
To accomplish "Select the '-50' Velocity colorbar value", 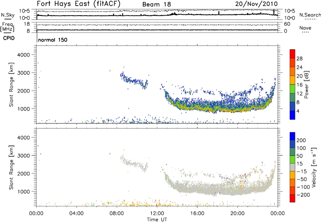I will 302,179.
